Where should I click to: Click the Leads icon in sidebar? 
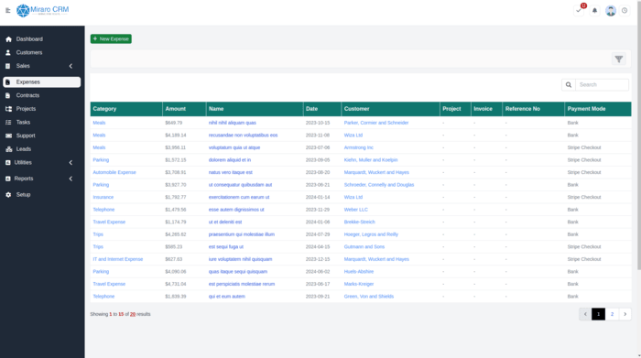point(8,149)
